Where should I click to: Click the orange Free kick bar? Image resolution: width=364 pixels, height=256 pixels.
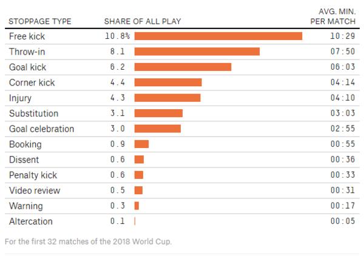point(218,36)
